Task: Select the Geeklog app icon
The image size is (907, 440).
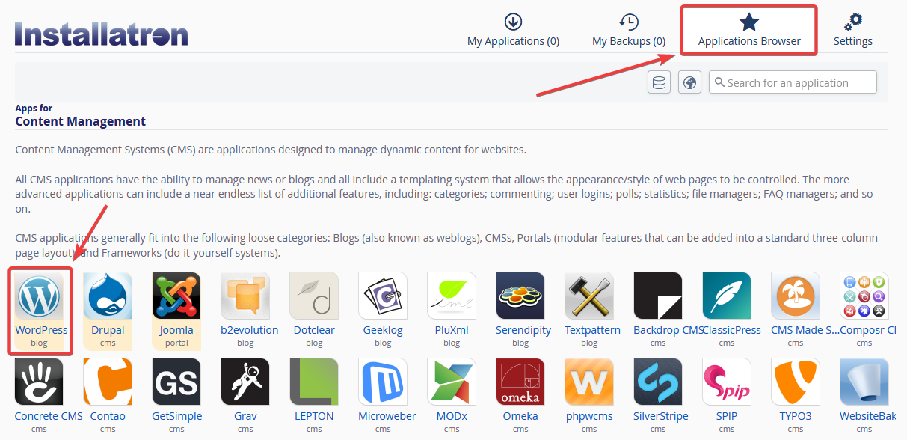Action: click(383, 296)
